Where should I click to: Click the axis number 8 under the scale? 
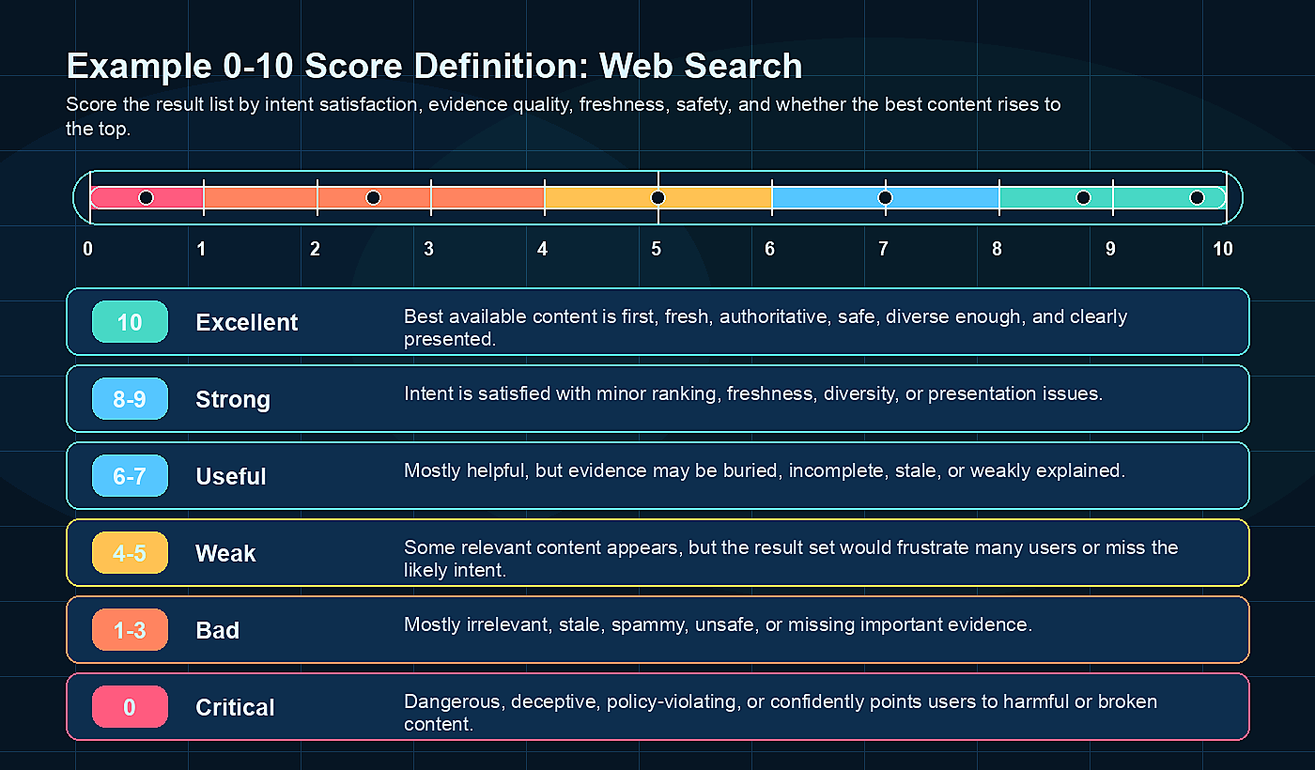tap(998, 250)
